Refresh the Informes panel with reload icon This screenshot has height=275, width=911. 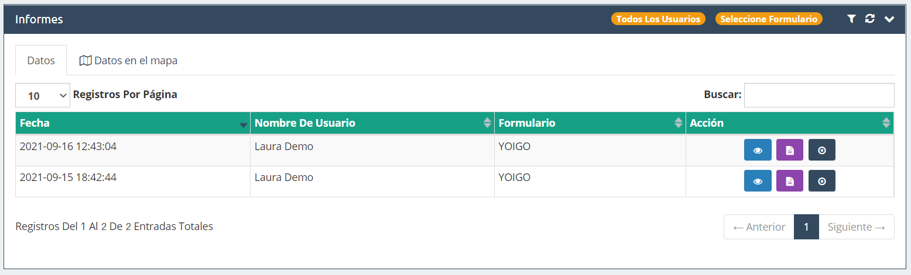click(x=869, y=19)
